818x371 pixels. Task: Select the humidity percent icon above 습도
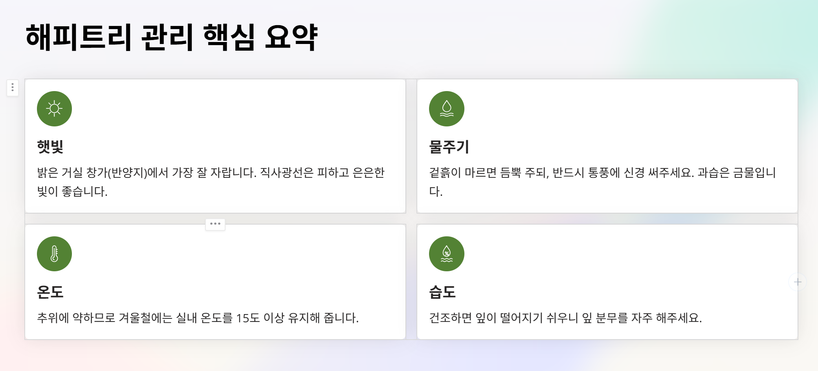[446, 254]
